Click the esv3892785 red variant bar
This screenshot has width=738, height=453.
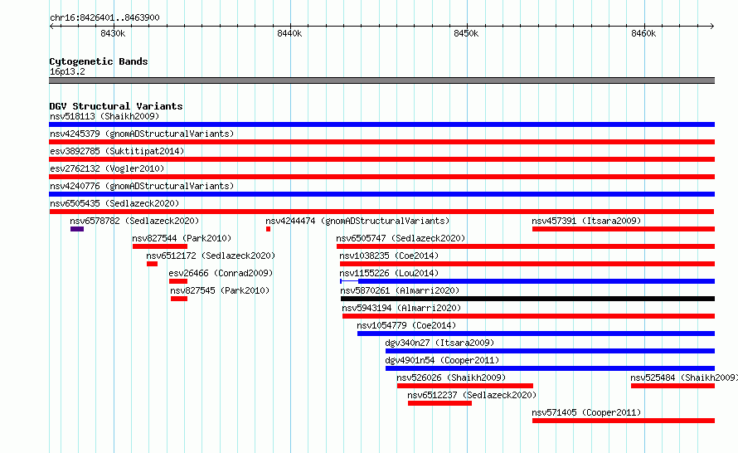coord(381,159)
